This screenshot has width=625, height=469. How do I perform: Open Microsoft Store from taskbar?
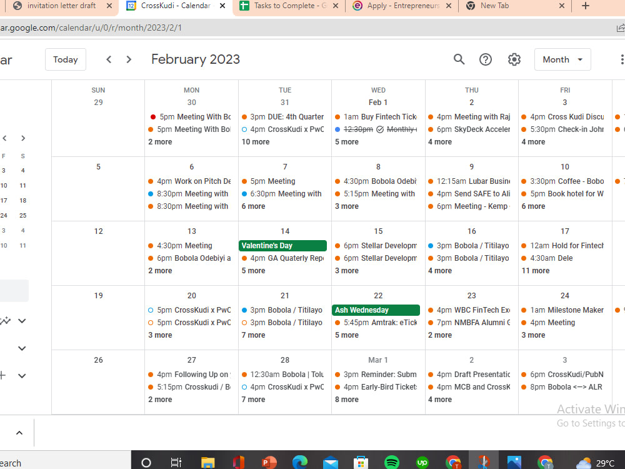click(x=361, y=463)
